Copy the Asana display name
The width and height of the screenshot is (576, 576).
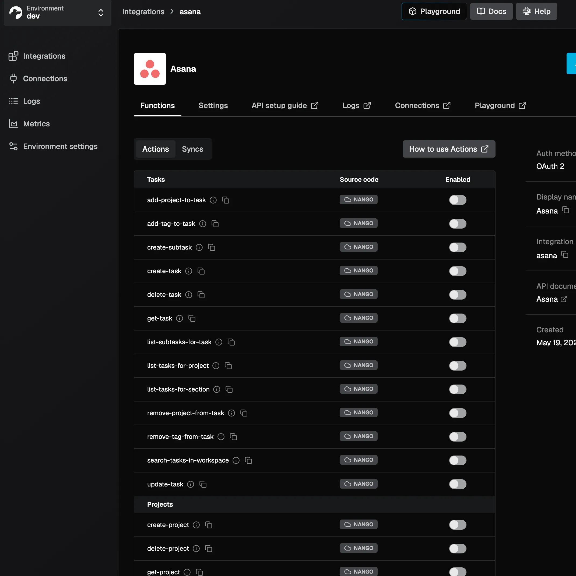point(566,210)
